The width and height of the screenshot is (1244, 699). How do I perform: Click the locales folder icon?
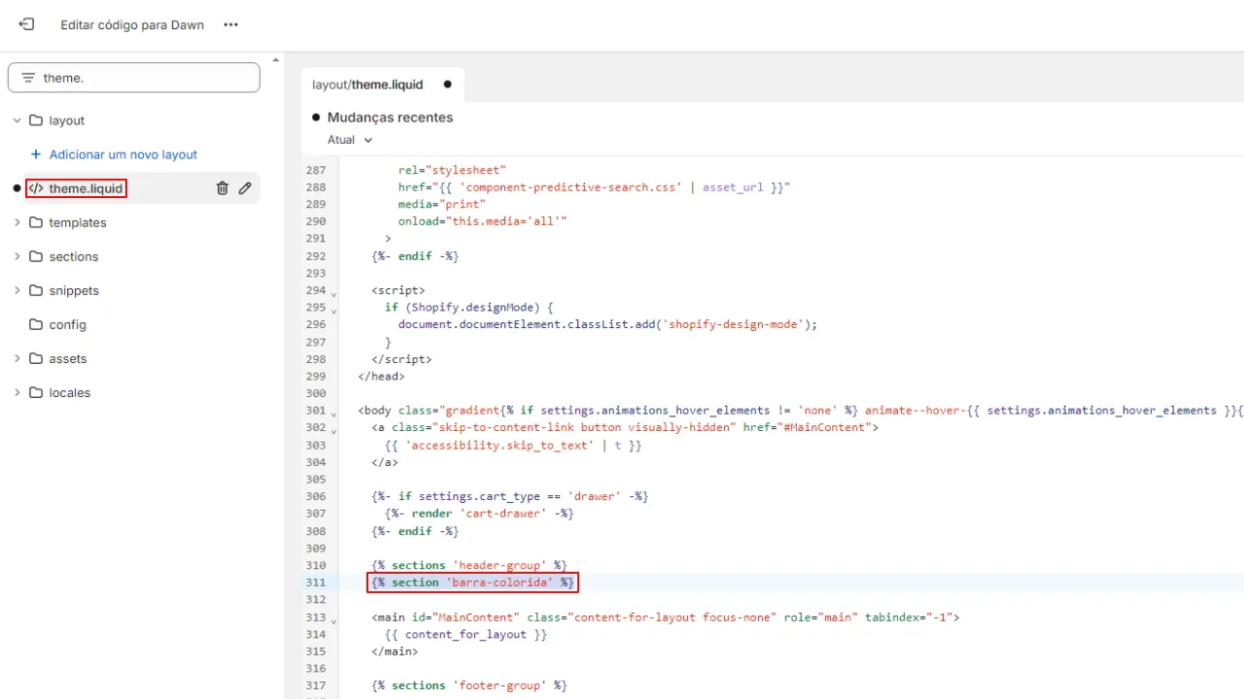click(x=36, y=392)
